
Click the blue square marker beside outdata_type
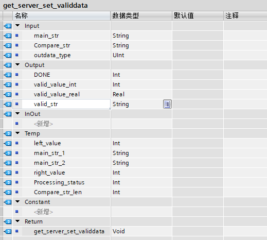point(17,55)
